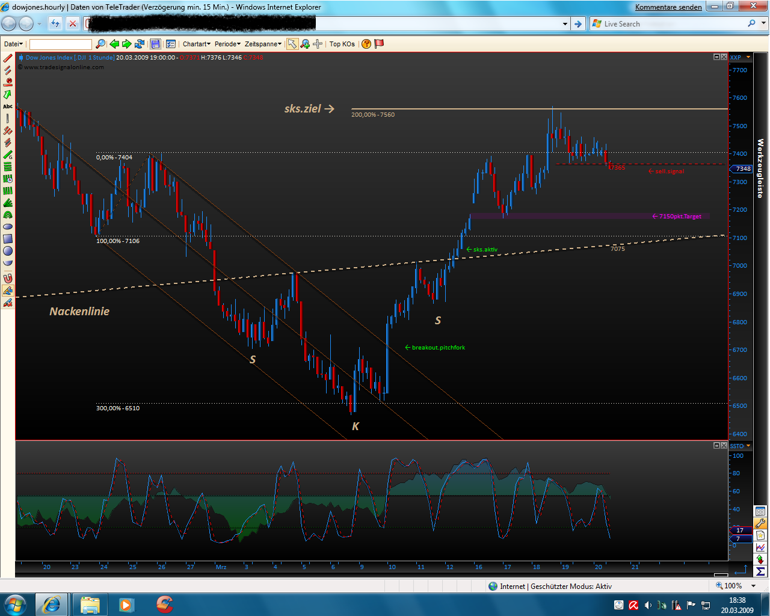Open the indicators line chart icon
770x616 pixels.
click(x=760, y=547)
